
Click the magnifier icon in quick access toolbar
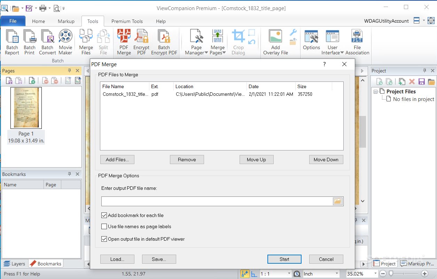[x=4, y=8]
